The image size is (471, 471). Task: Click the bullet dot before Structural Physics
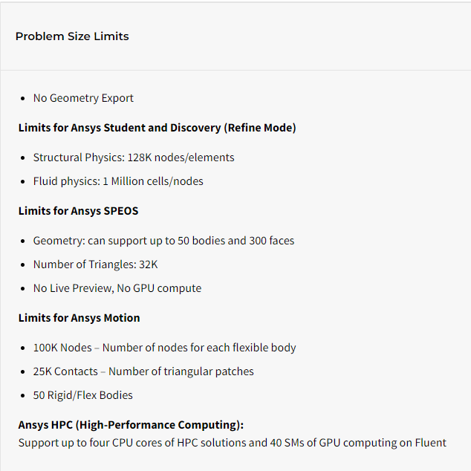pos(23,158)
